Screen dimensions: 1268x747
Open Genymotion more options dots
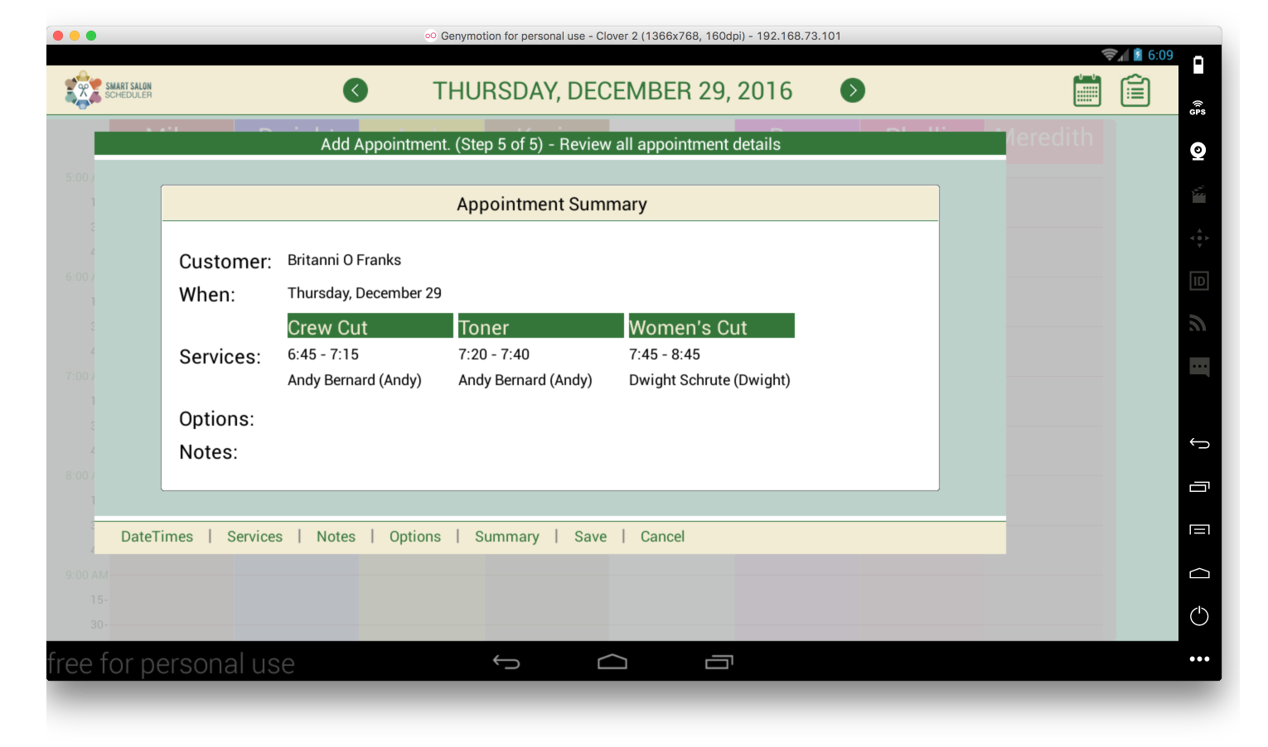(x=1199, y=659)
